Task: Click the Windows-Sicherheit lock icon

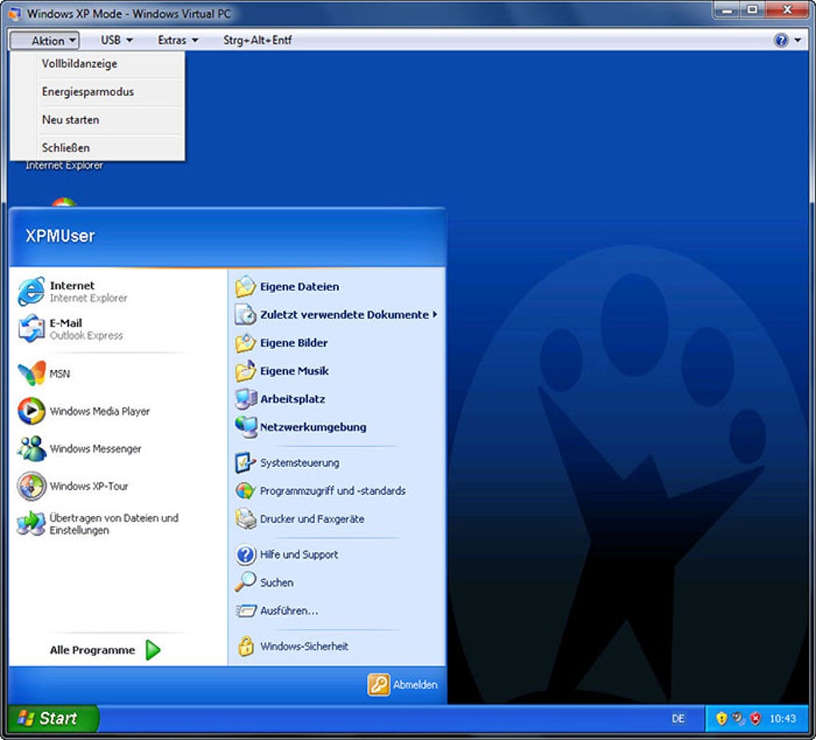Action: [x=246, y=646]
